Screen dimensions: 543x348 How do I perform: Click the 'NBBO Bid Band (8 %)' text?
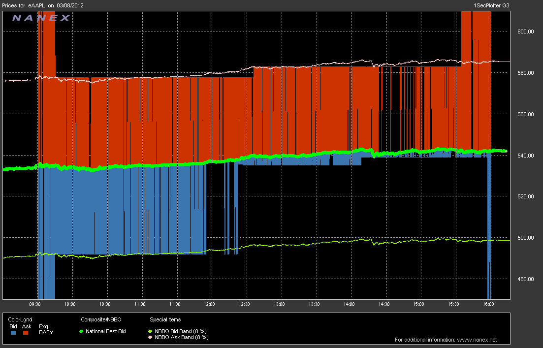[180, 331]
